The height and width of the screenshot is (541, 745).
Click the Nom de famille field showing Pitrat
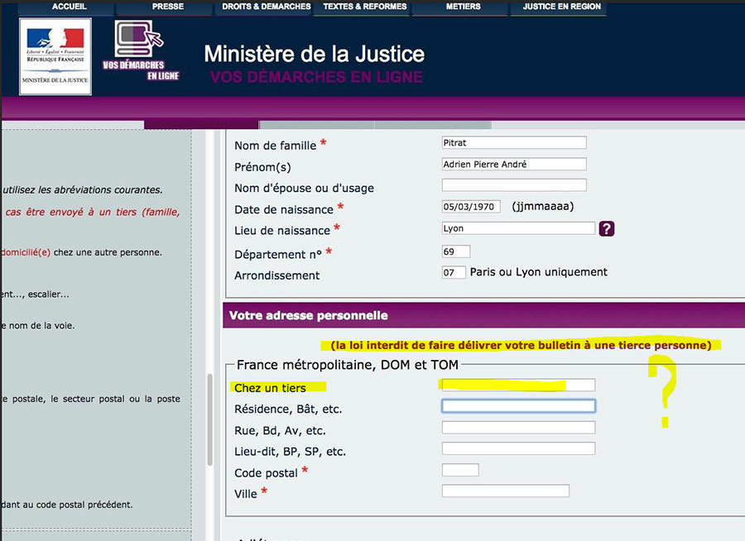(514, 141)
